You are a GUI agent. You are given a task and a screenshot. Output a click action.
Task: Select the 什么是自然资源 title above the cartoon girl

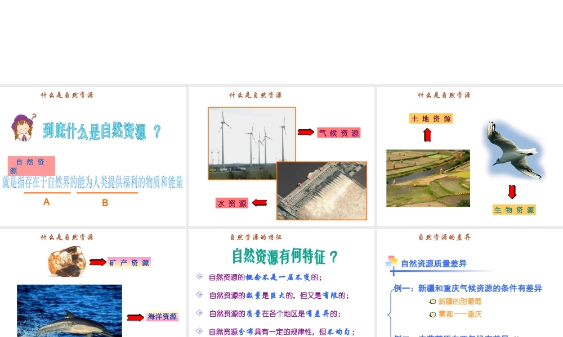coord(67,95)
